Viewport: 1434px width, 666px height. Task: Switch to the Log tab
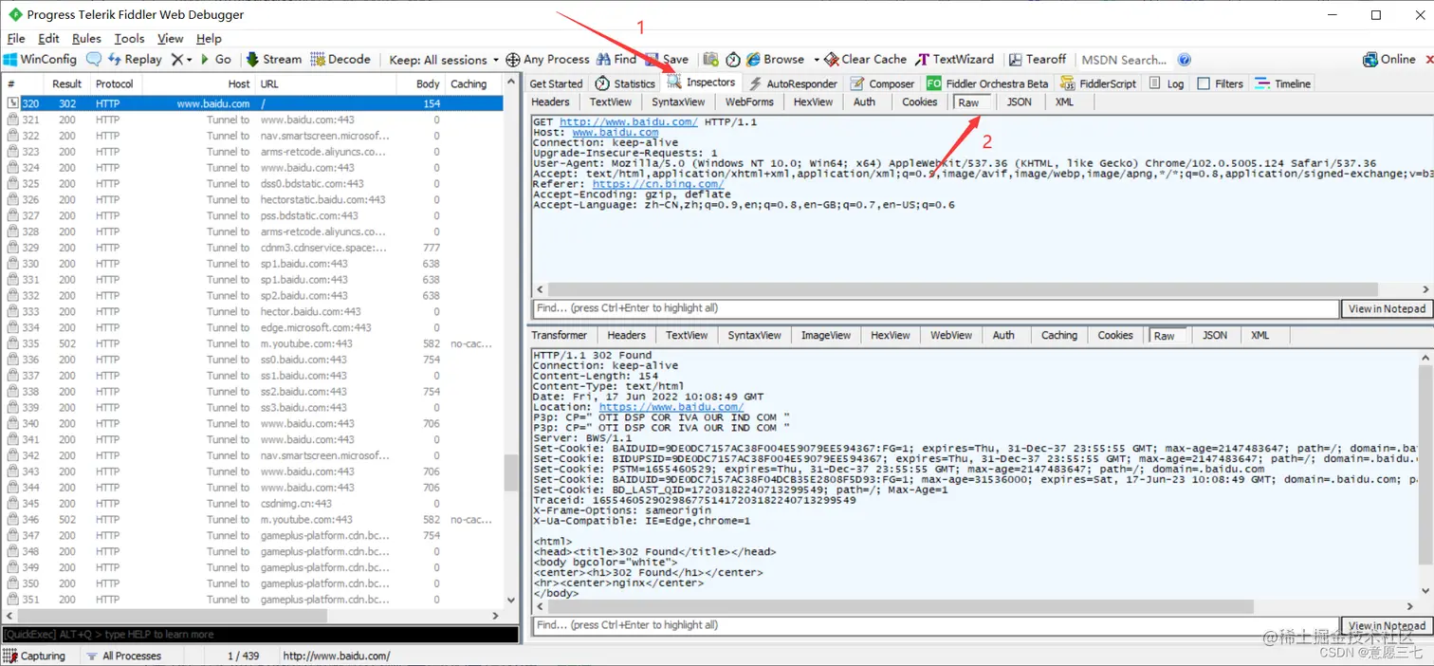pyautogui.click(x=1167, y=83)
